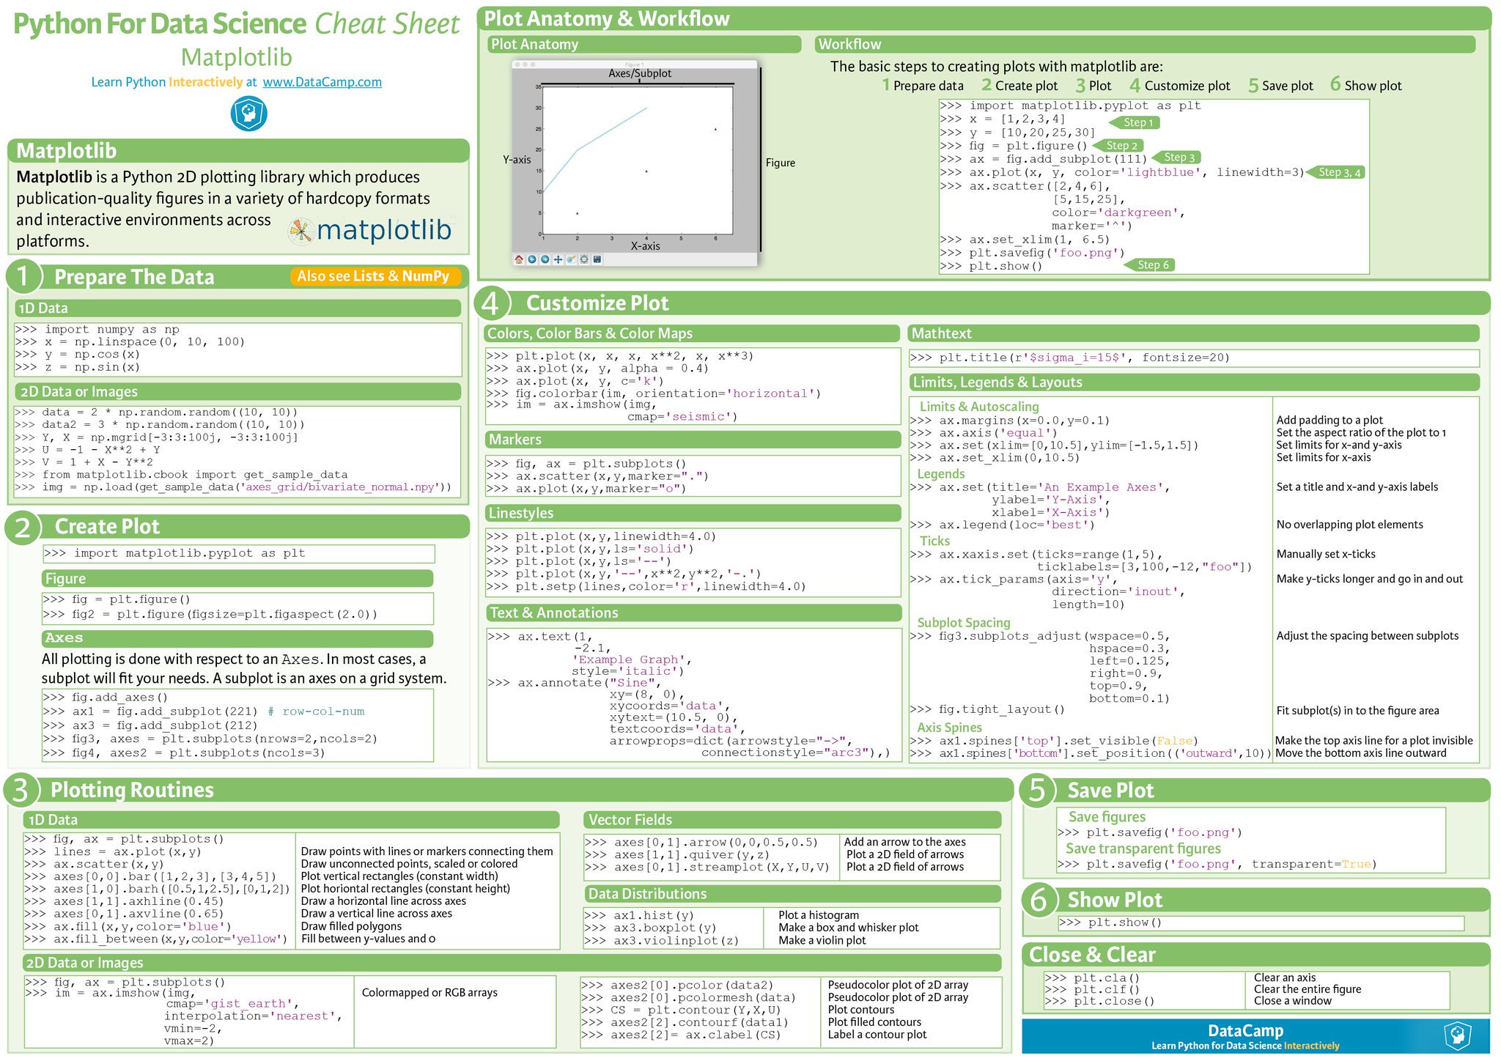
Task: Click the DataCamp shield logo under title
Action: (249, 114)
